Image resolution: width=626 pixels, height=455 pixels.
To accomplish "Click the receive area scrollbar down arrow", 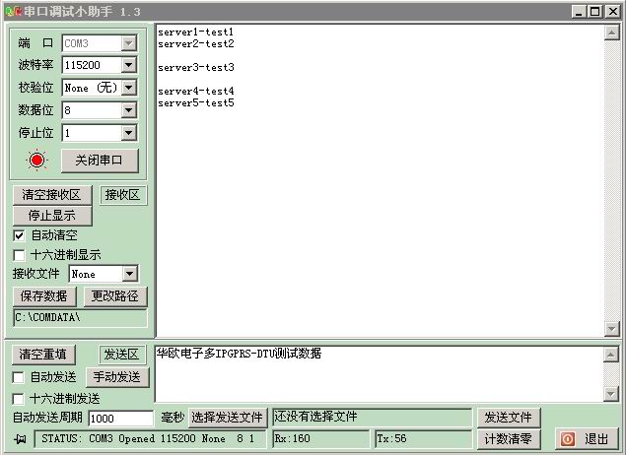I will click(x=611, y=328).
